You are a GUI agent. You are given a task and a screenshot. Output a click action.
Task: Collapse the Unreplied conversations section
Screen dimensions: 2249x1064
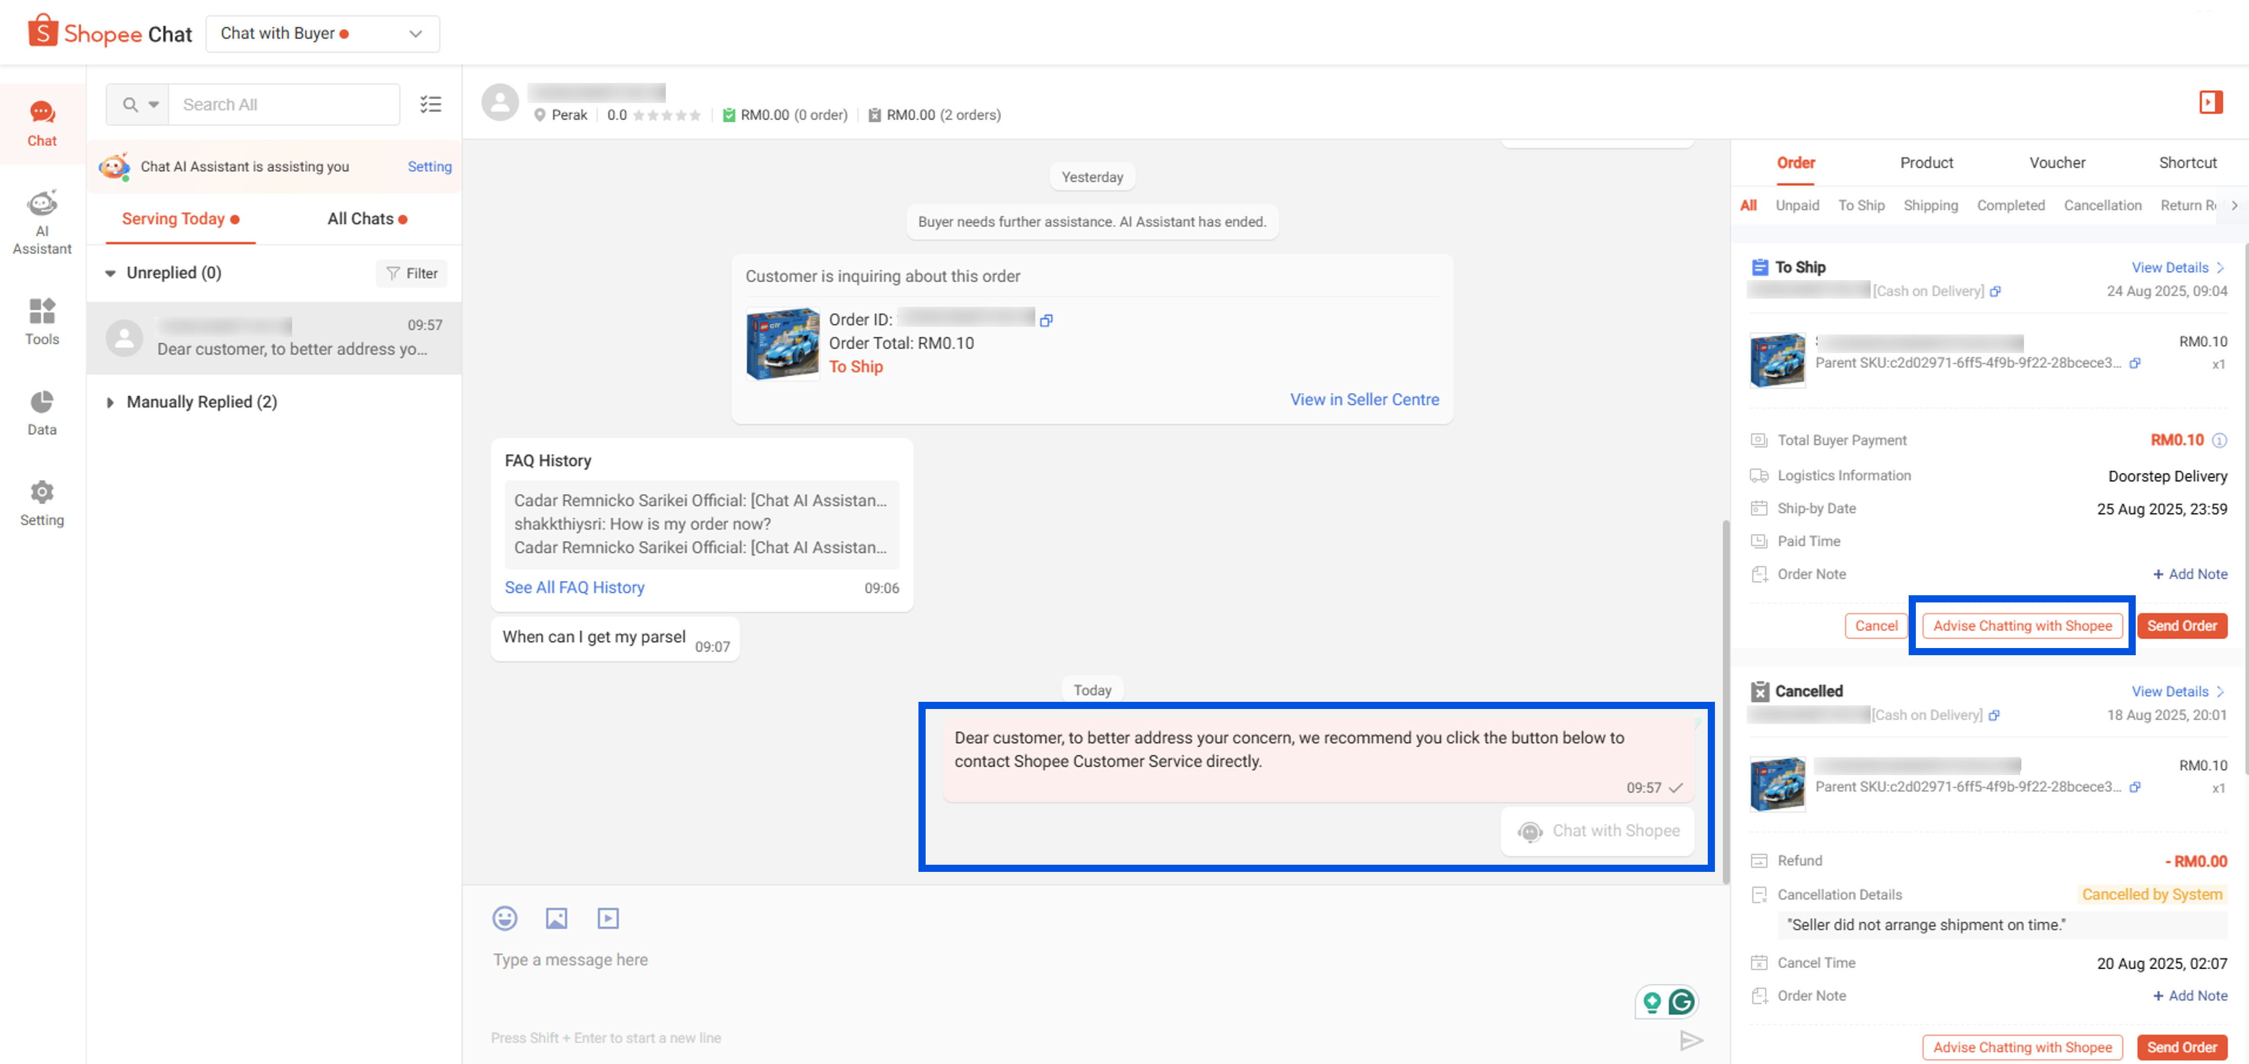point(111,273)
